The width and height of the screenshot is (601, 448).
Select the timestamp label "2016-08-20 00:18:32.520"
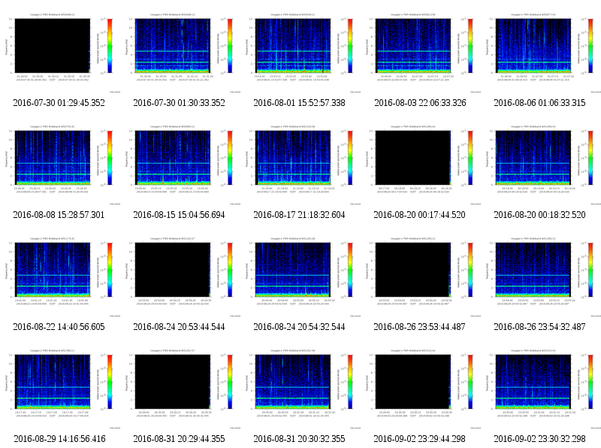click(539, 215)
